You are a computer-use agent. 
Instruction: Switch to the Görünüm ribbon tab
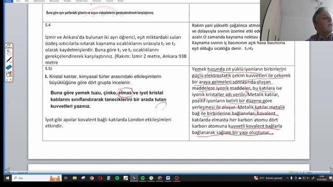click(97, 1)
